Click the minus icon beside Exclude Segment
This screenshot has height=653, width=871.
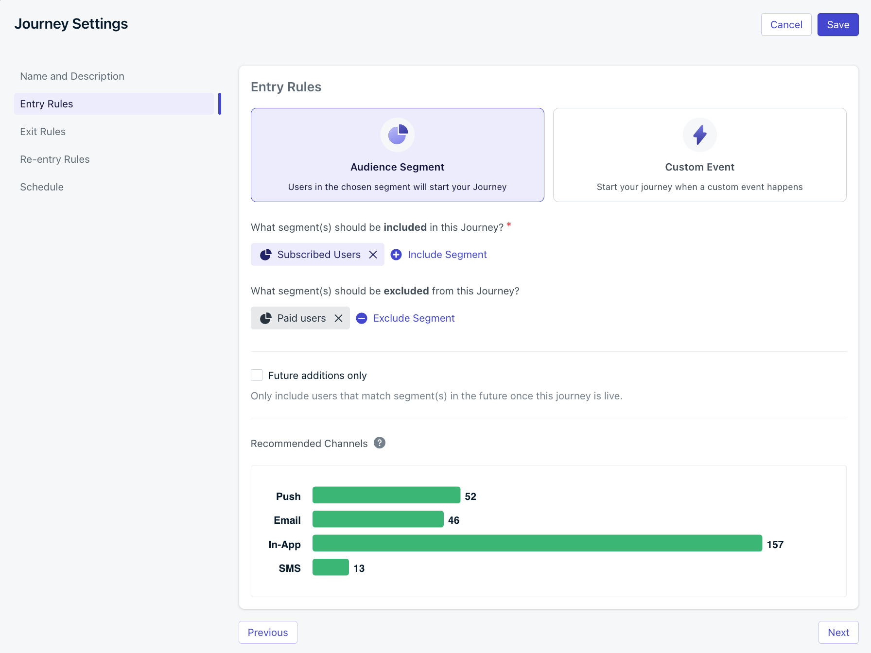[x=361, y=318]
